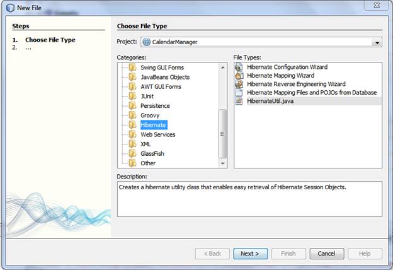Viewport: 393px width, 270px height.
Task: Close the New File dialog
Action: [x=377, y=6]
